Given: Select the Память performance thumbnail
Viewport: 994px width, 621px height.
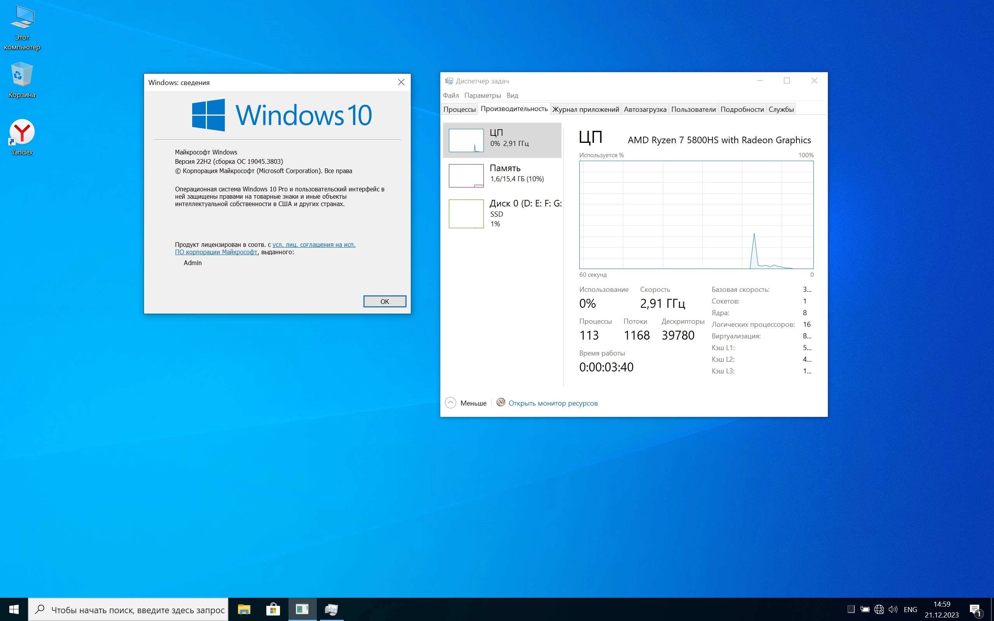Looking at the screenshot, I should point(502,175).
